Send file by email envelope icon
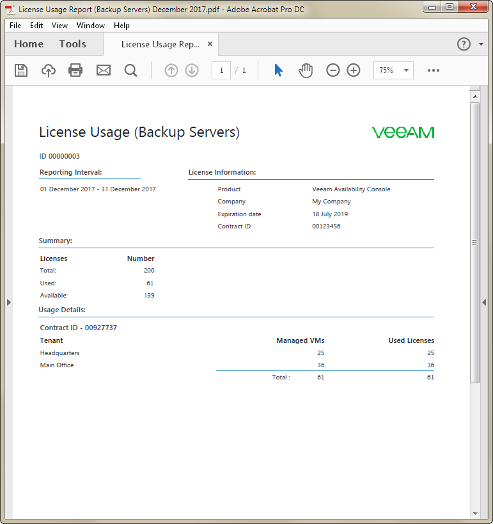Viewport: 493px width, 524px height. click(104, 70)
